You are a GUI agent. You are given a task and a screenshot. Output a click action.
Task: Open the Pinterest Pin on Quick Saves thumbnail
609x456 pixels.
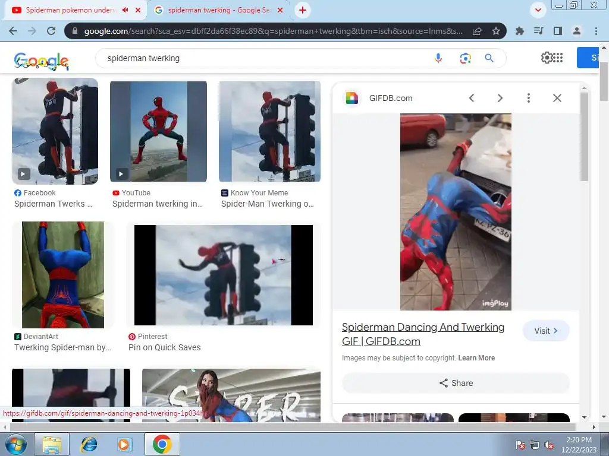tap(224, 275)
